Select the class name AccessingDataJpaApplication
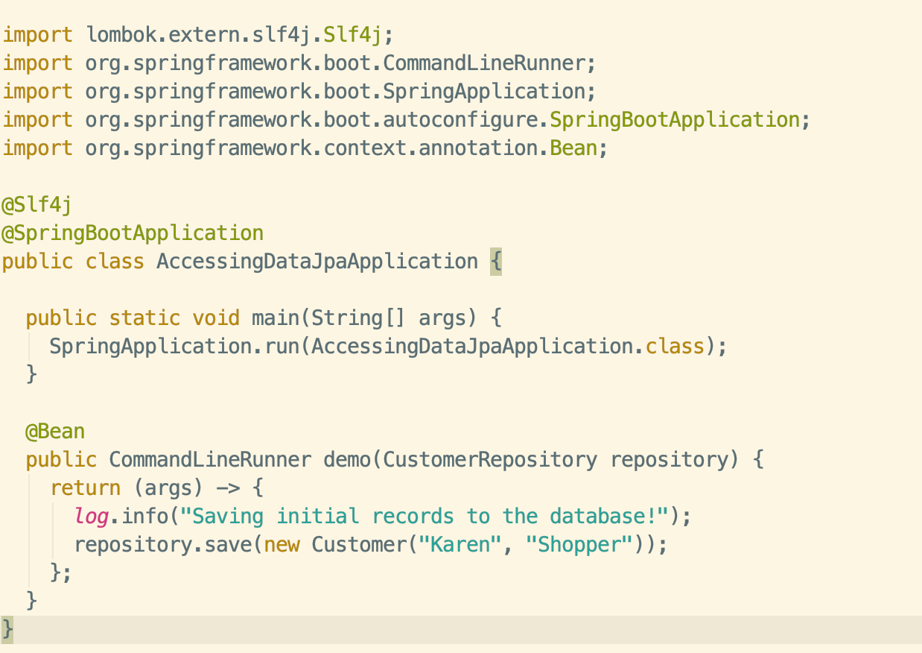Viewport: 922px width, 653px height. (316, 261)
